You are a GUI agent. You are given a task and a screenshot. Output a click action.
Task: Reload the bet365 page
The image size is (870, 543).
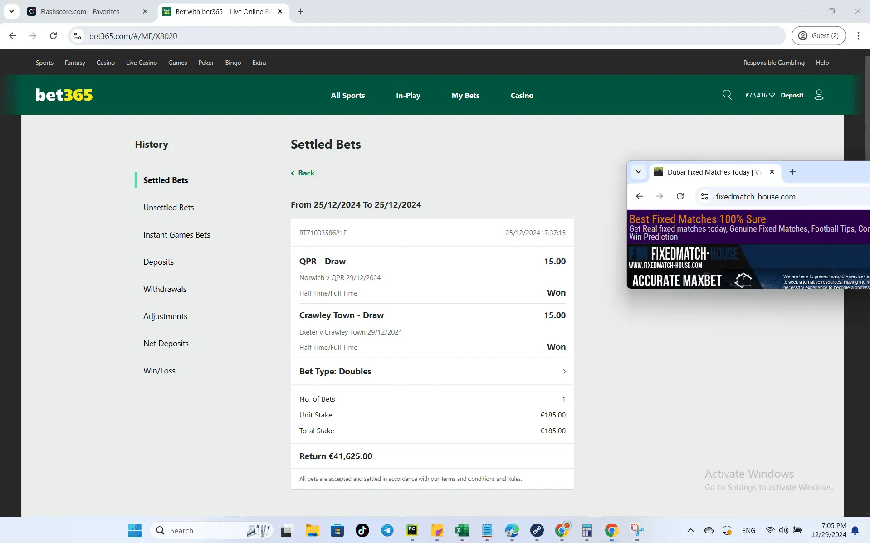click(53, 36)
